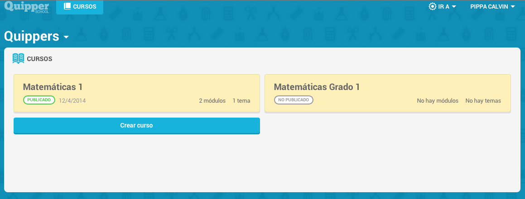
Task: Click the book icon in Cursos tab
Action: pos(67,6)
